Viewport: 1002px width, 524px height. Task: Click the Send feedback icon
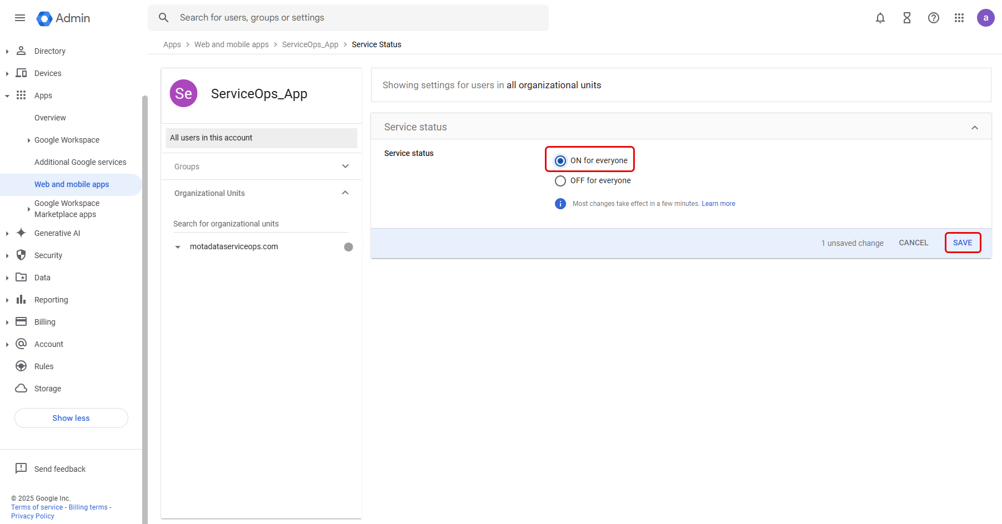click(21, 468)
